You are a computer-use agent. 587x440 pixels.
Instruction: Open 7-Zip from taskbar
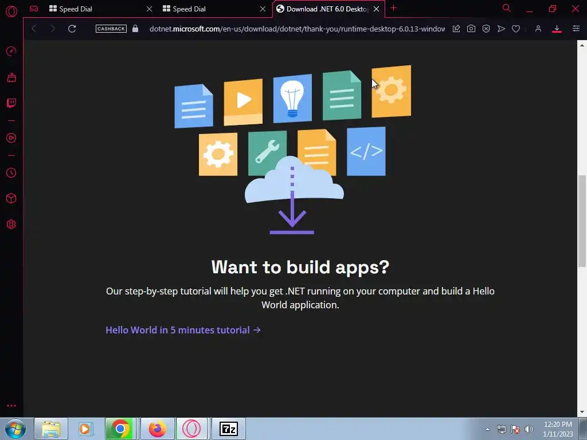(228, 429)
